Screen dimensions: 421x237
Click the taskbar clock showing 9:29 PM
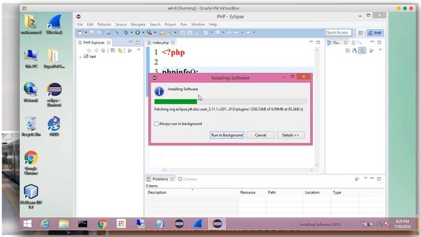(x=402, y=224)
